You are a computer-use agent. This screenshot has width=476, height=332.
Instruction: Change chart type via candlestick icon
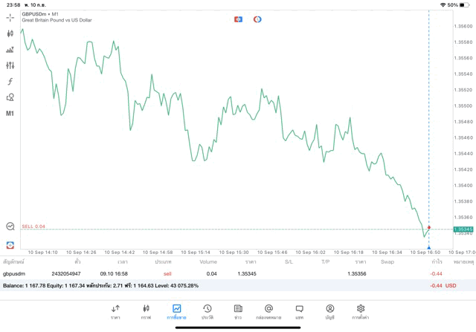(10, 33)
